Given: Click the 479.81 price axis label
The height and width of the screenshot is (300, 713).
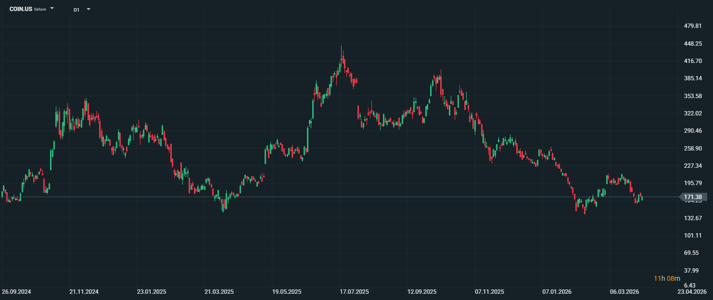Looking at the screenshot, I should (693, 26).
